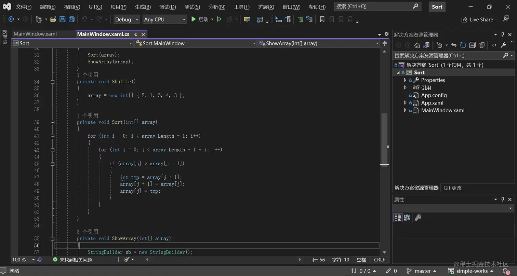Click the categorized view icon in Properties panel
The width and height of the screenshot is (517, 276).
point(398,218)
